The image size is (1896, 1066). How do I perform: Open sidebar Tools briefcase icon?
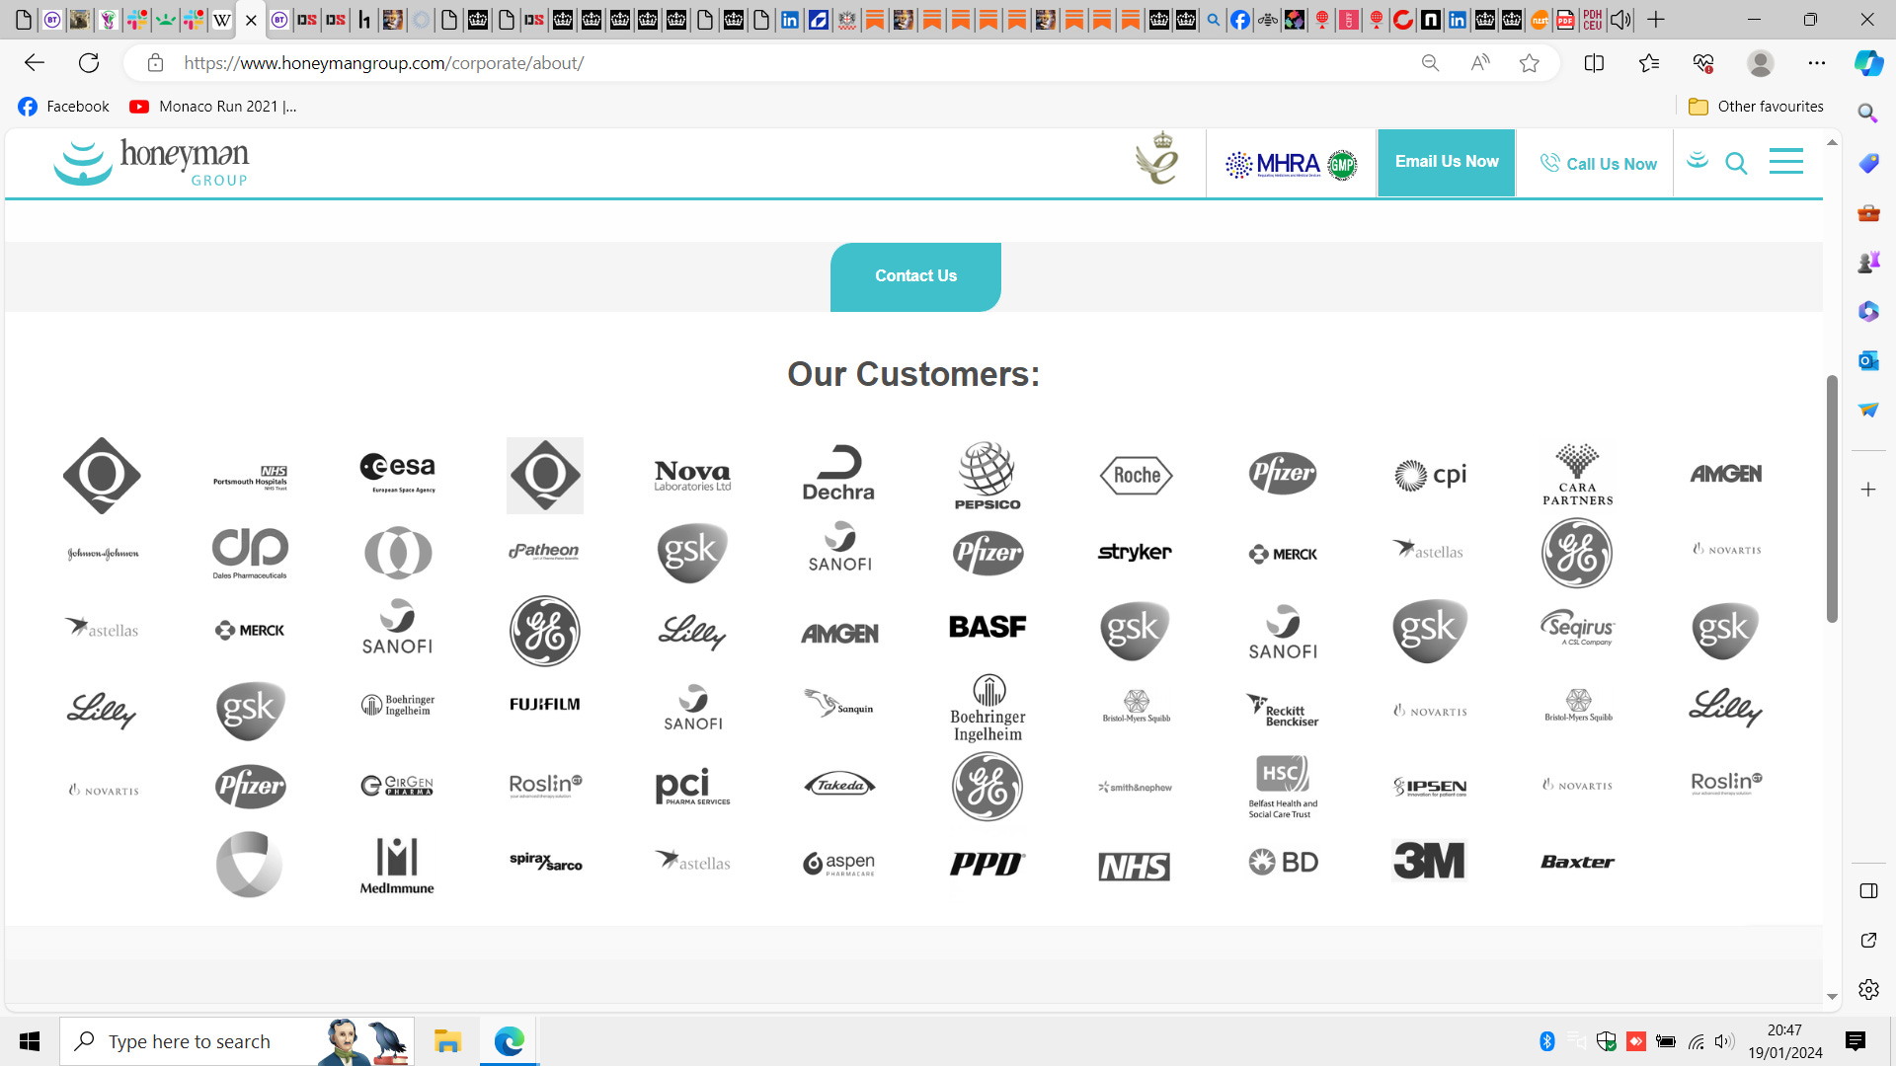tap(1867, 212)
